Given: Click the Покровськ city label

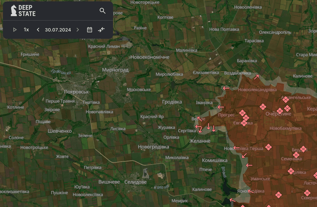Looking at the screenshot, I should click(76, 92).
